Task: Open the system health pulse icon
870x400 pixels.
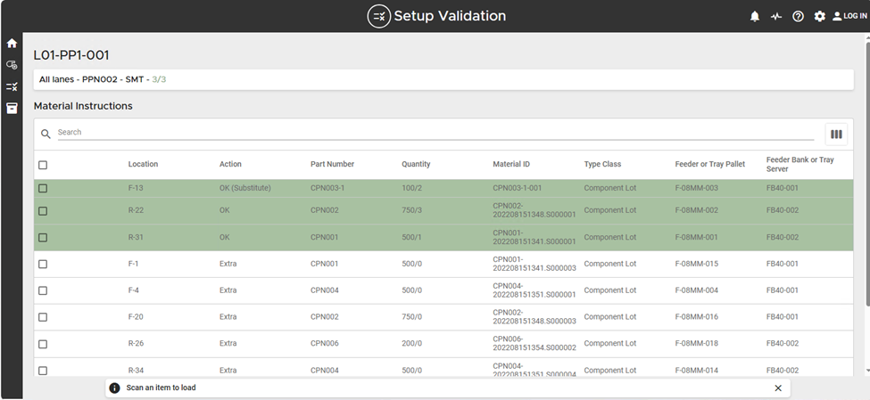Action: (x=776, y=16)
